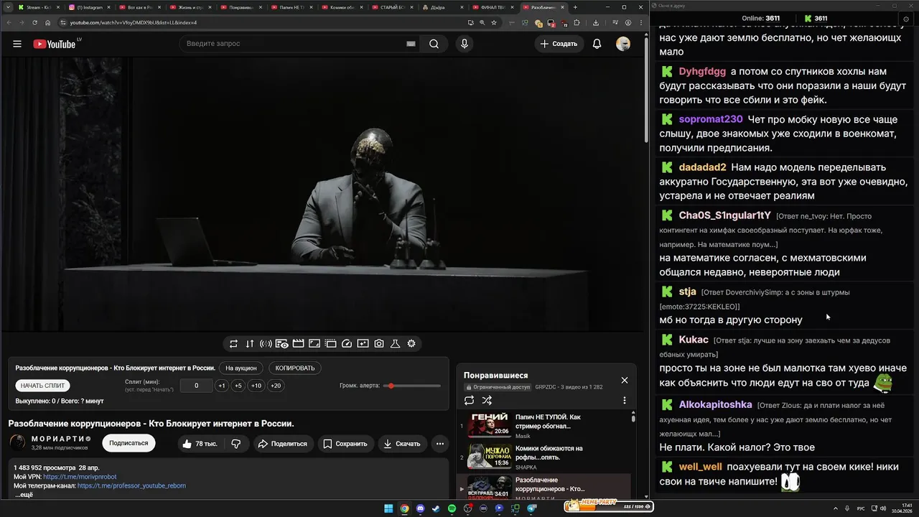
Task: Click the split minutes input field
Action: point(196,386)
